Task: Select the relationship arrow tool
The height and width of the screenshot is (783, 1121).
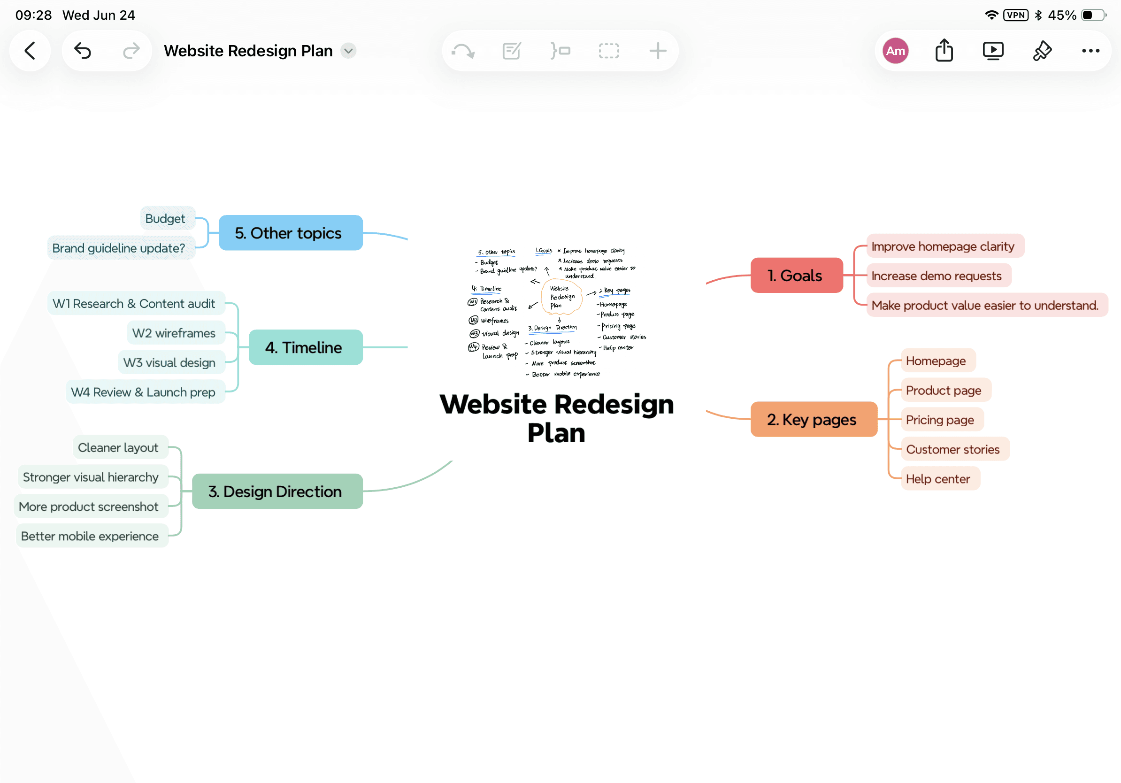Action: click(x=463, y=51)
